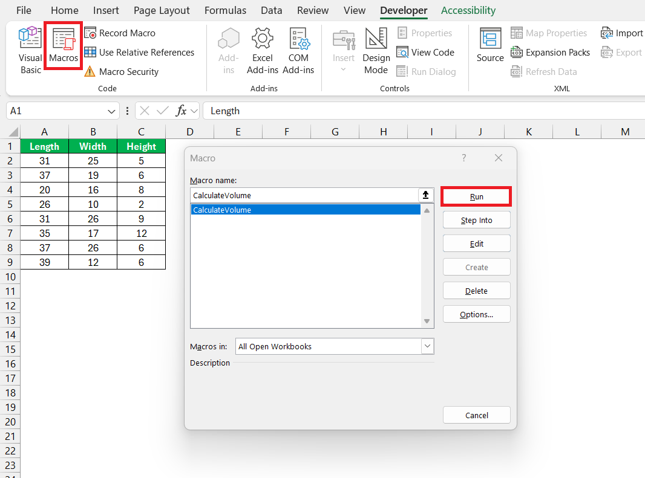Open control Properties
645x478 pixels.
[x=424, y=33]
